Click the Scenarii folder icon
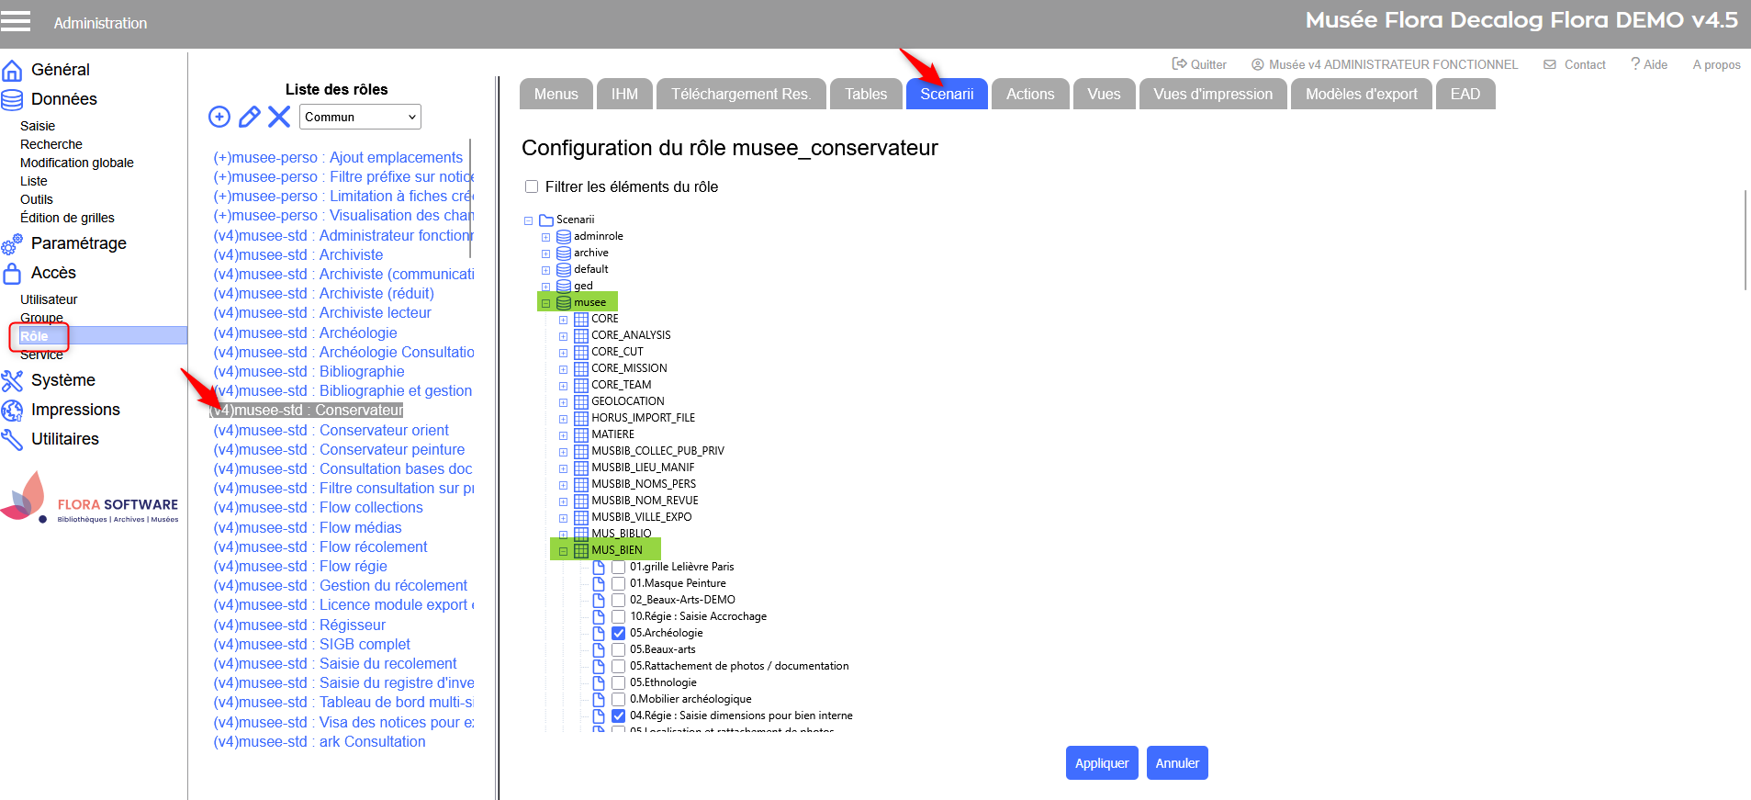 (x=546, y=220)
